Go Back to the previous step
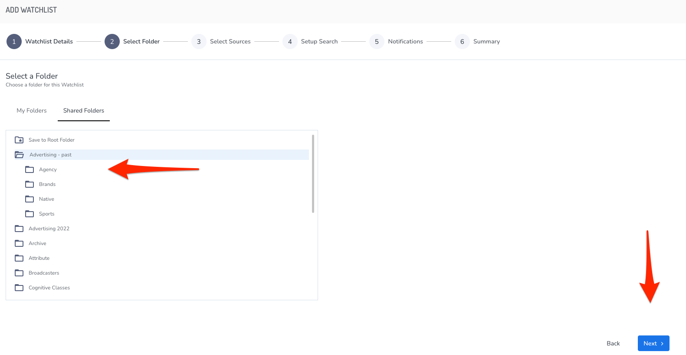 [x=613, y=343]
